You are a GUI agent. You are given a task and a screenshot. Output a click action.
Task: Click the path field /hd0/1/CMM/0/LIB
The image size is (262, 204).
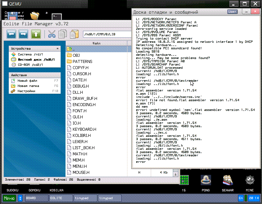pos(104,34)
